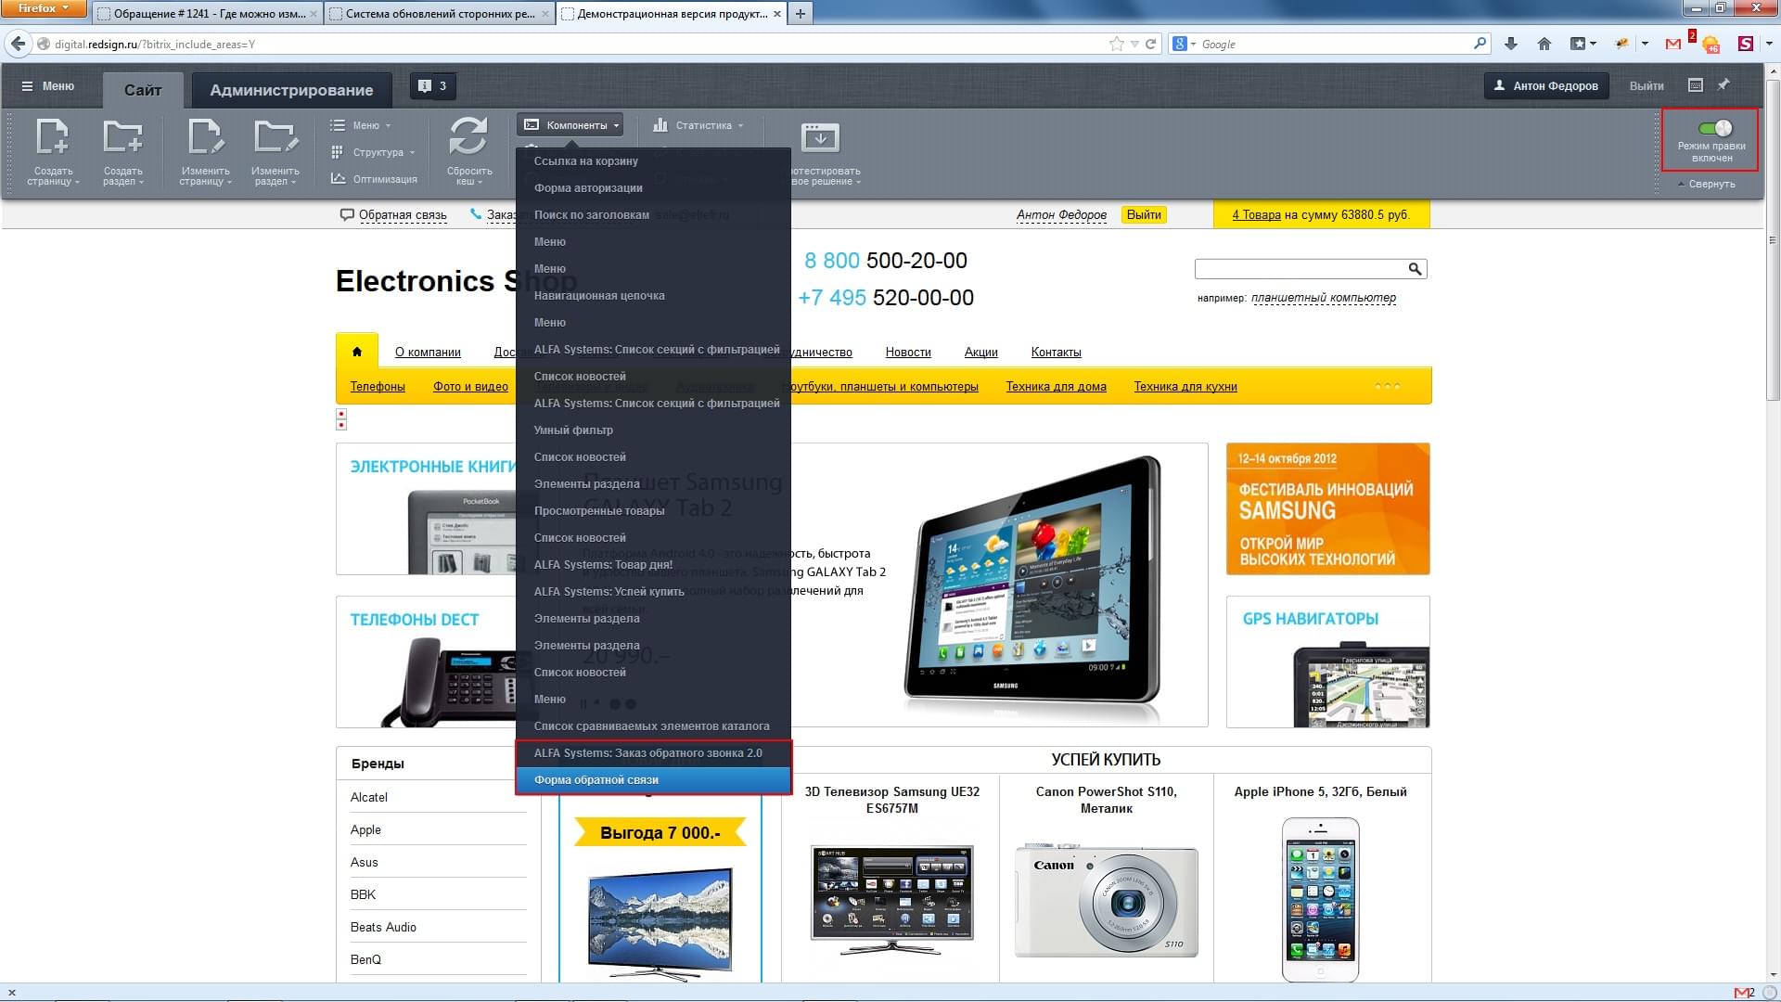The image size is (1781, 1002).
Task: Click the Антон Федоров user button in panel
Action: click(1545, 86)
